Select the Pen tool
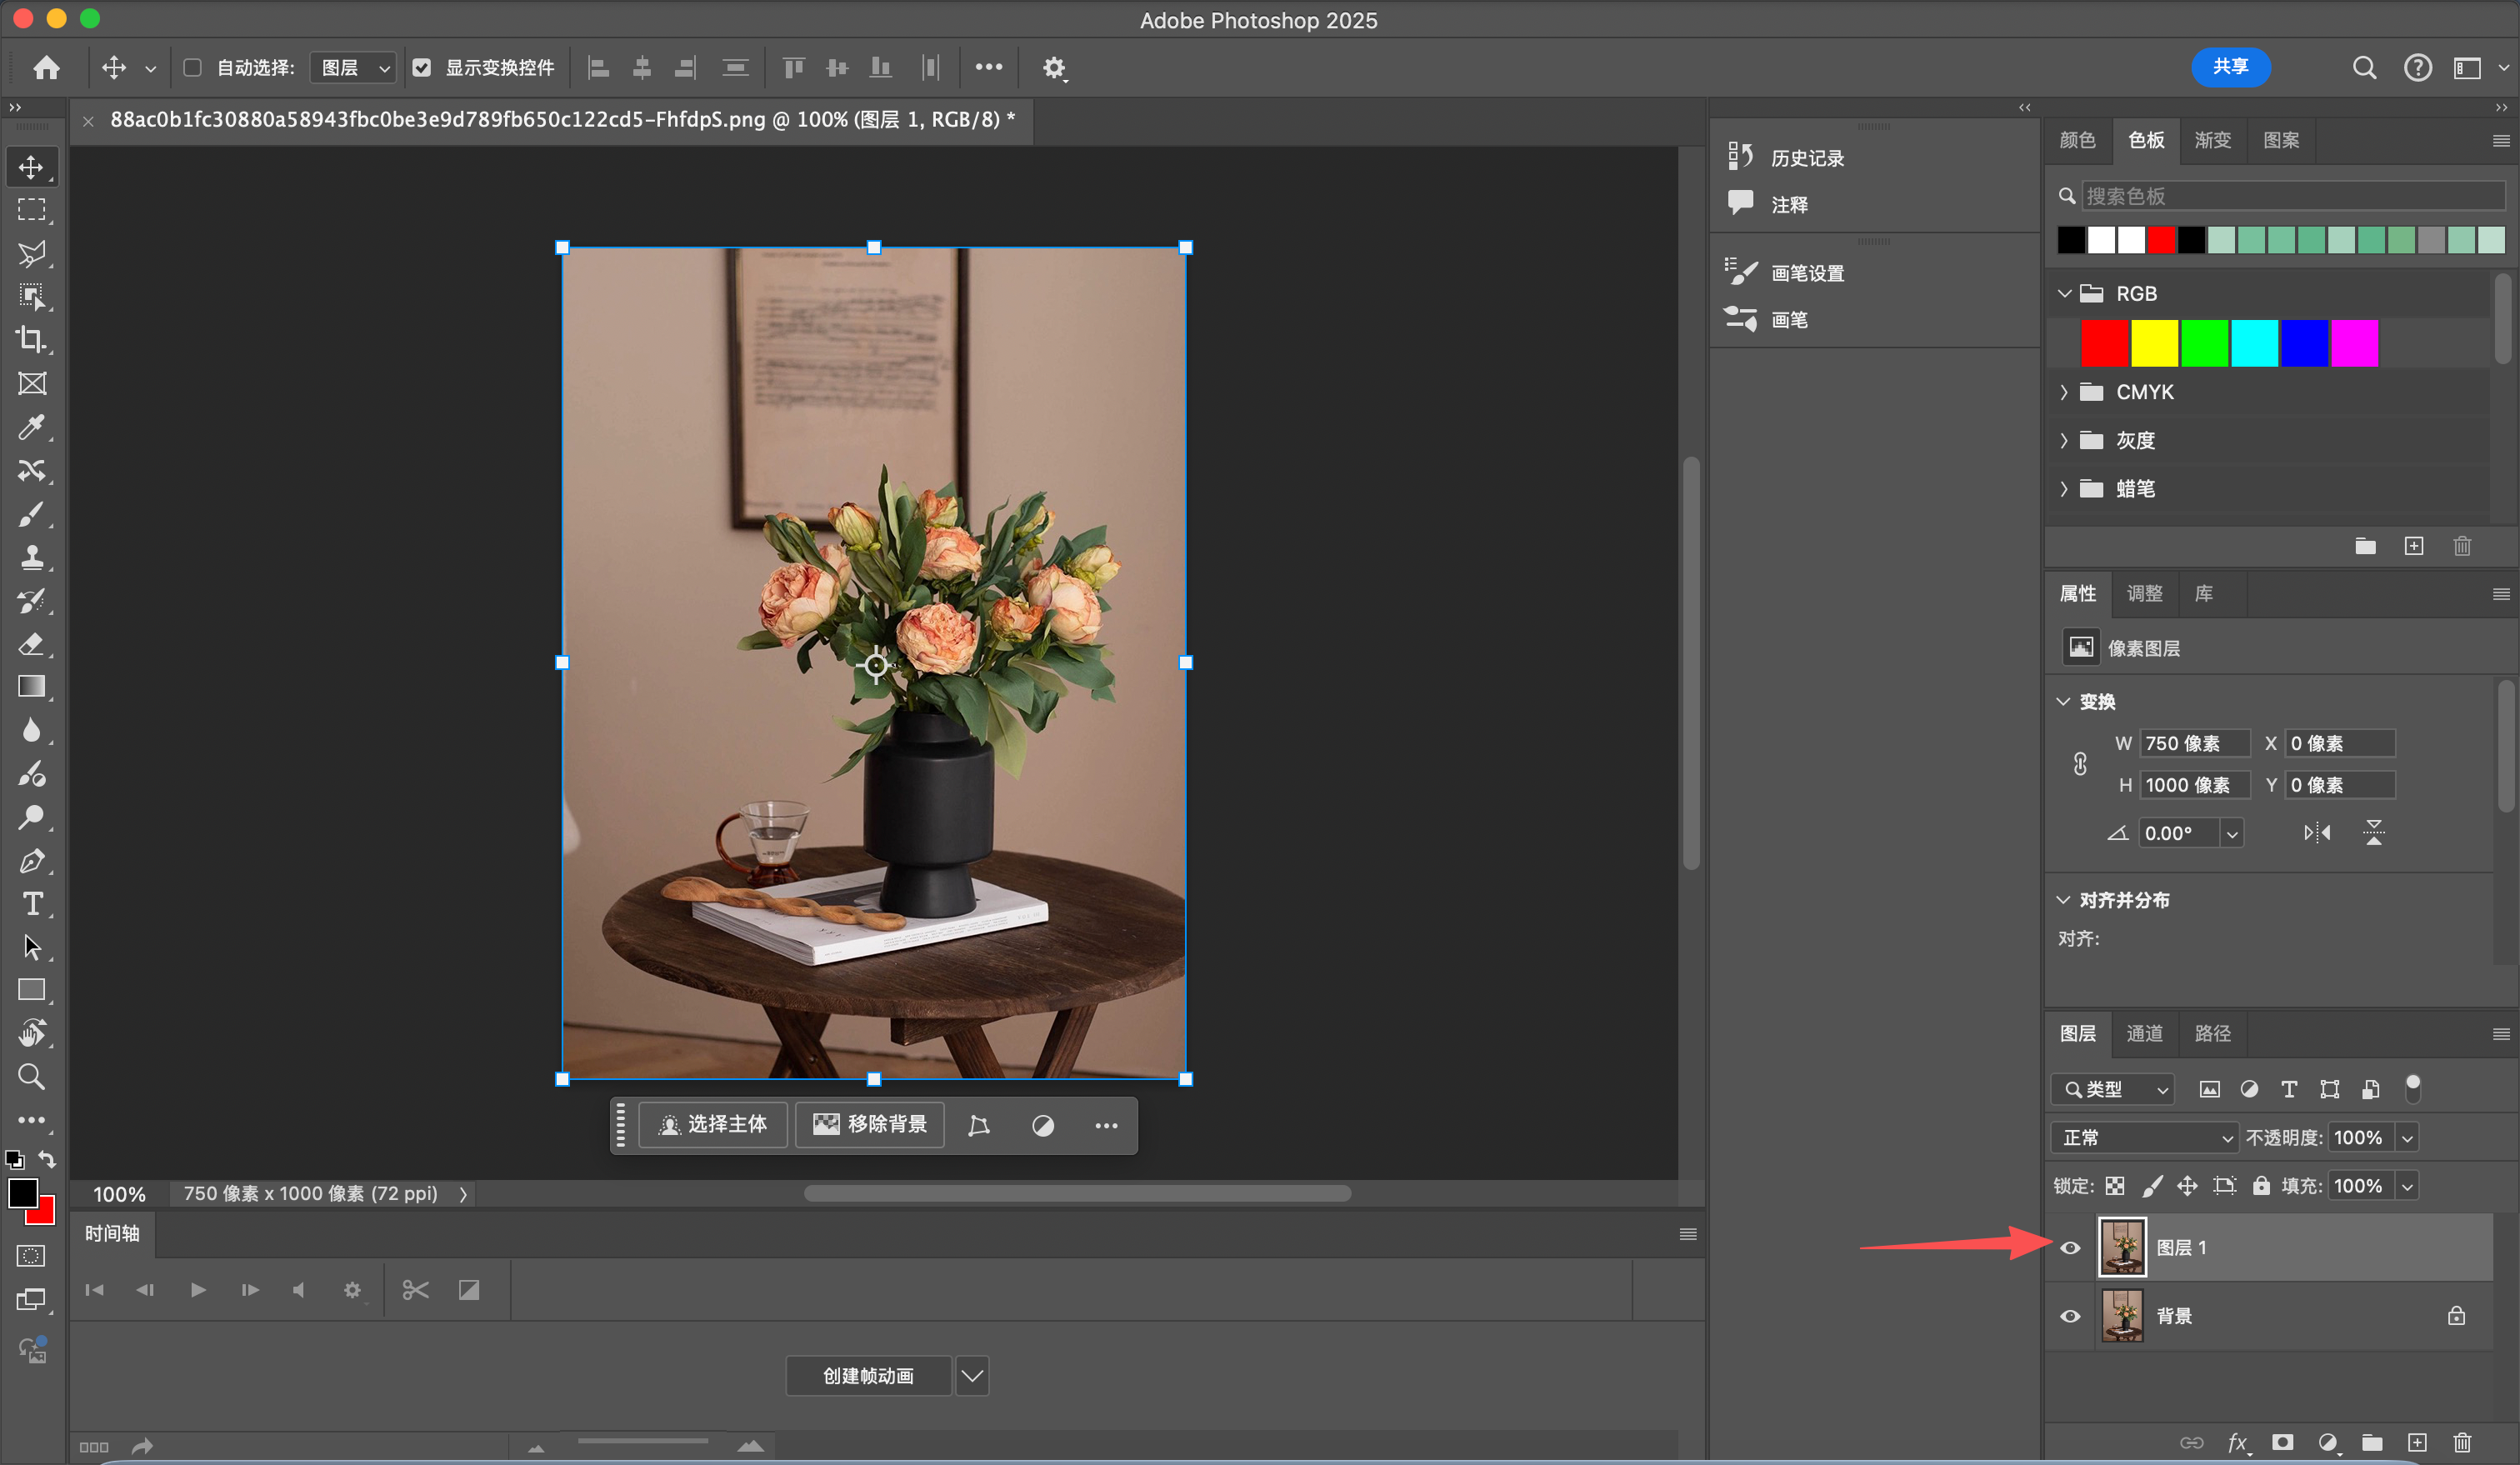The image size is (2520, 1465). coord(31,860)
